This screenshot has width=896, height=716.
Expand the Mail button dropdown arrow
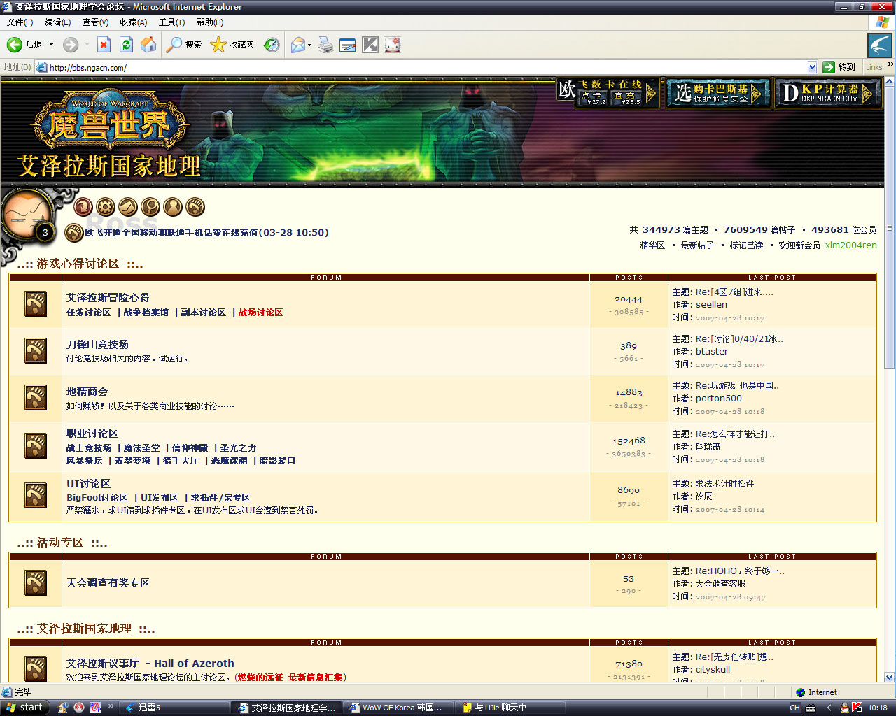(309, 45)
